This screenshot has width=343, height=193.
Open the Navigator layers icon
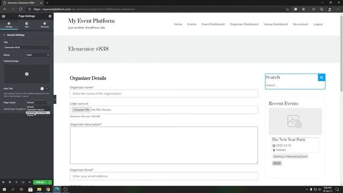click(x=10, y=182)
